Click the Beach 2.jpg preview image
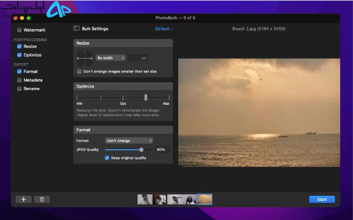The width and height of the screenshot is (353, 220). (x=259, y=112)
